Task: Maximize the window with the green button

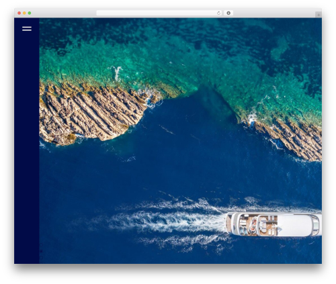Action: pyautogui.click(x=30, y=13)
